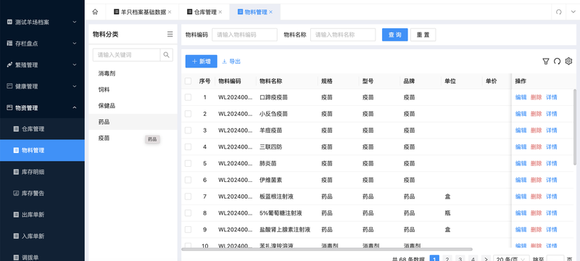Go to page 2
580x261 pixels.
(x=447, y=259)
